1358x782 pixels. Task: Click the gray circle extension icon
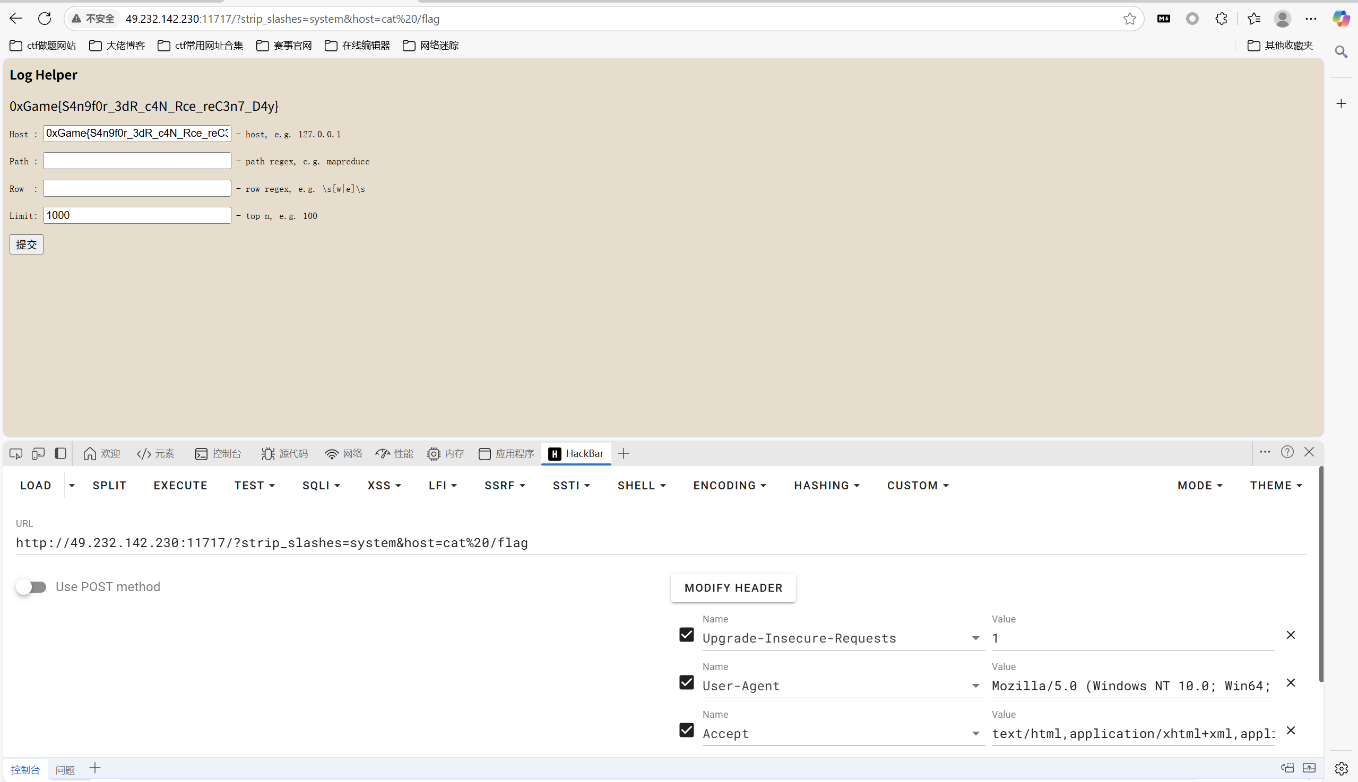click(1192, 19)
